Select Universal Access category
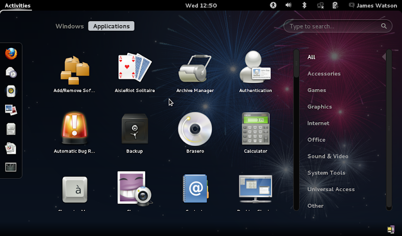Viewport: 402px width, 236px height. (331, 189)
